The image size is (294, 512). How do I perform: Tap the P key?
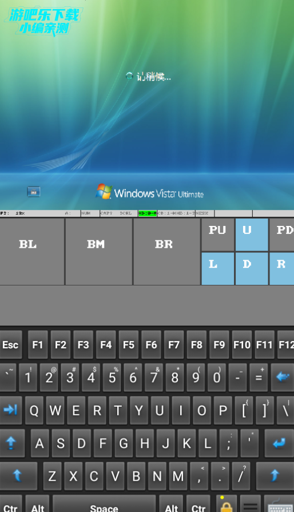223,410
